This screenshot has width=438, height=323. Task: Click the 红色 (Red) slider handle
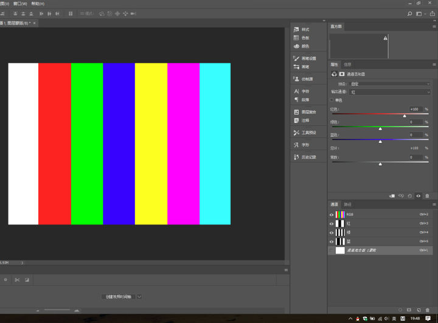click(405, 116)
